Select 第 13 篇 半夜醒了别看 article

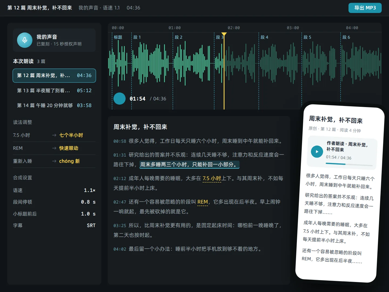[x=54, y=91]
